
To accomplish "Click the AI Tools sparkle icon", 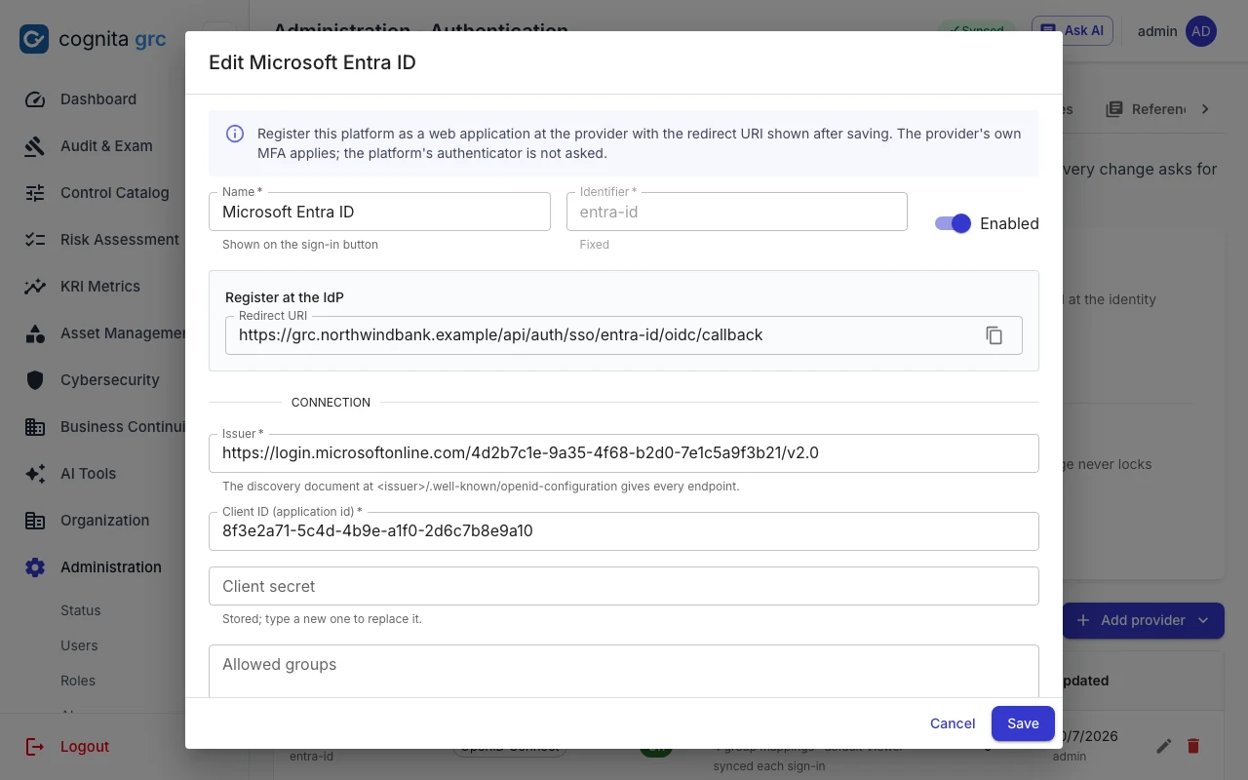I will (35, 474).
